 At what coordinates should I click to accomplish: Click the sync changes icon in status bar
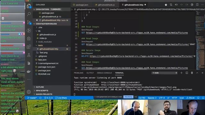click(x=40, y=98)
